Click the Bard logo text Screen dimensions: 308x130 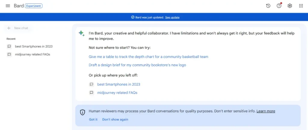pyautogui.click(x=19, y=6)
